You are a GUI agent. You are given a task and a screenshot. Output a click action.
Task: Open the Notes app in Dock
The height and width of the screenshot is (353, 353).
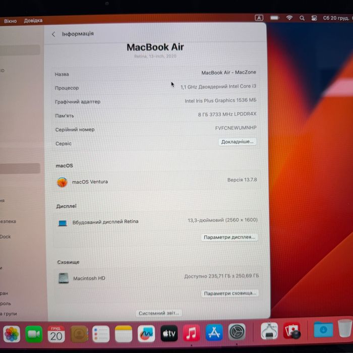click(x=124, y=334)
